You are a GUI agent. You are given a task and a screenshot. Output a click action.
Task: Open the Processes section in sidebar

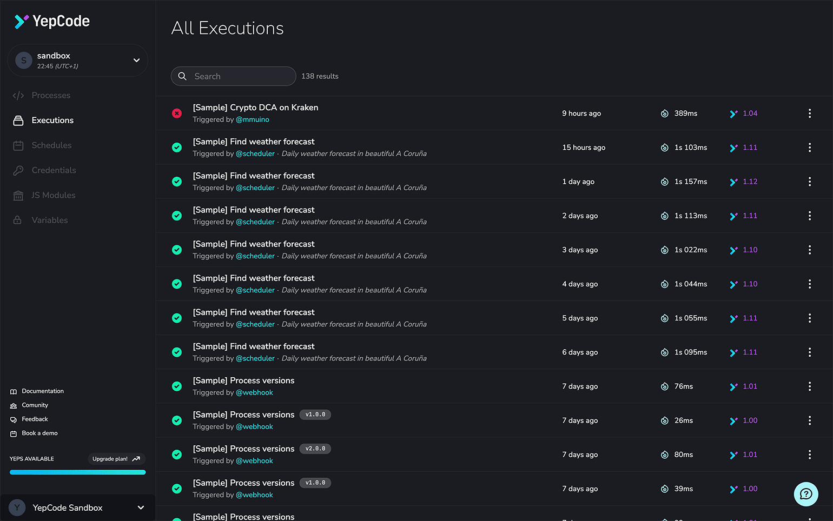click(x=52, y=95)
